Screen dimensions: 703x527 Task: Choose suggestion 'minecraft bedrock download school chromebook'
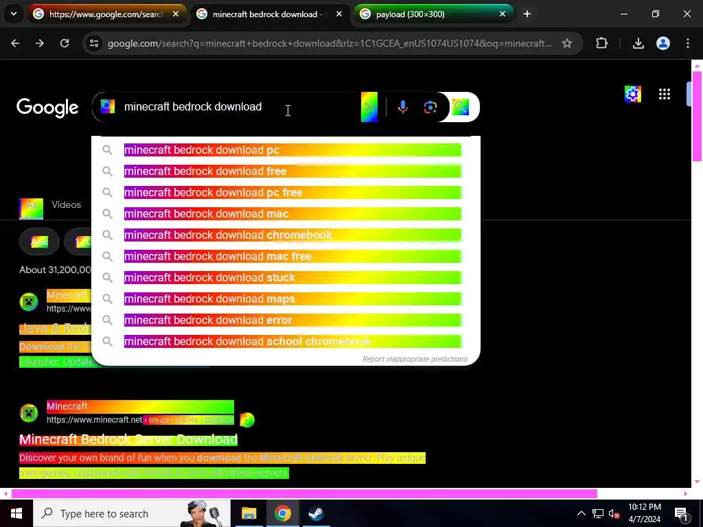[x=286, y=342]
